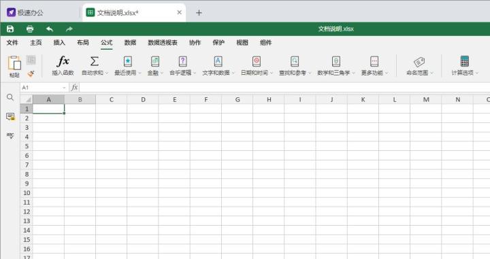Click the formula bar input field
490x259 pixels.
(284, 88)
